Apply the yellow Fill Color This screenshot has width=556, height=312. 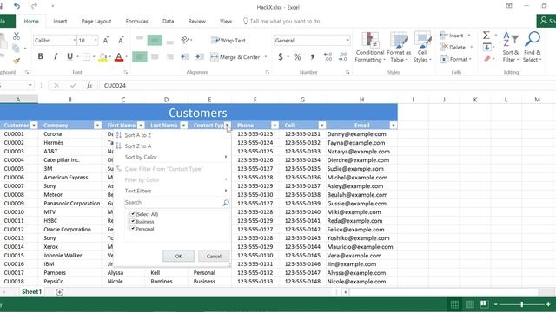click(x=103, y=56)
